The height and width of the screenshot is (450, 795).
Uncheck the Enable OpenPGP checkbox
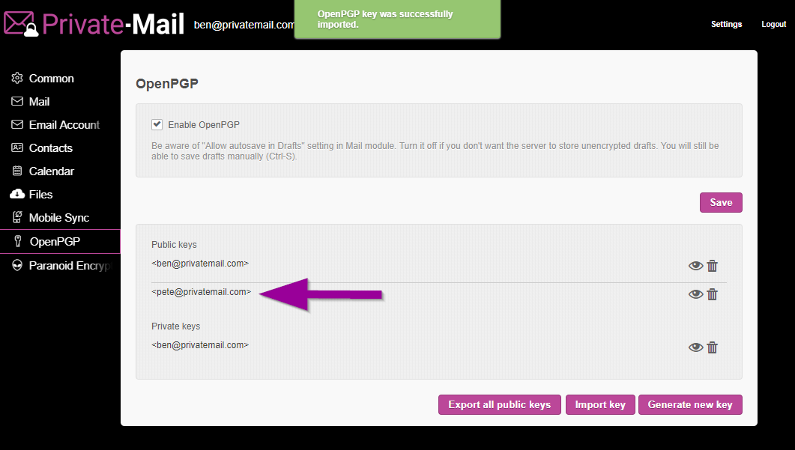point(157,125)
